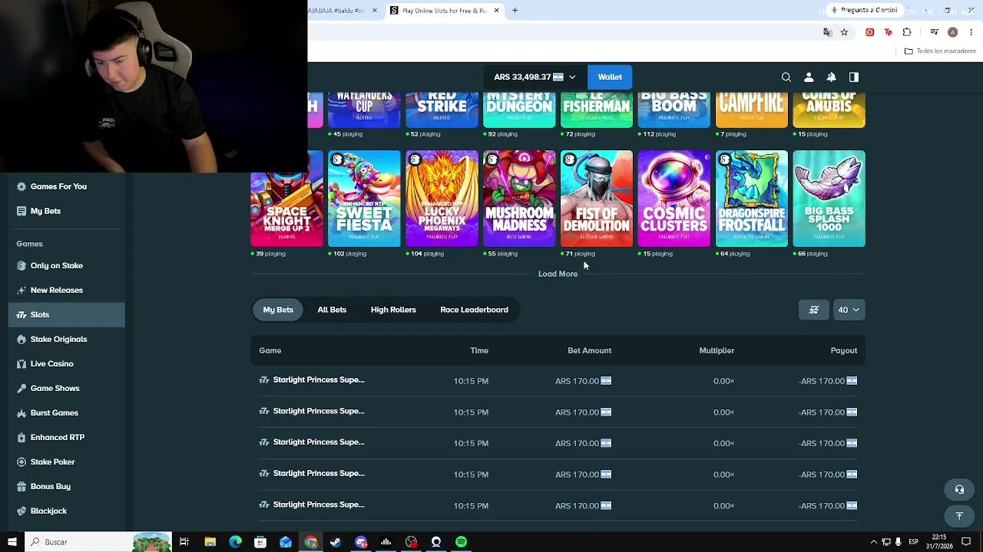Click the Payout column header

[843, 350]
